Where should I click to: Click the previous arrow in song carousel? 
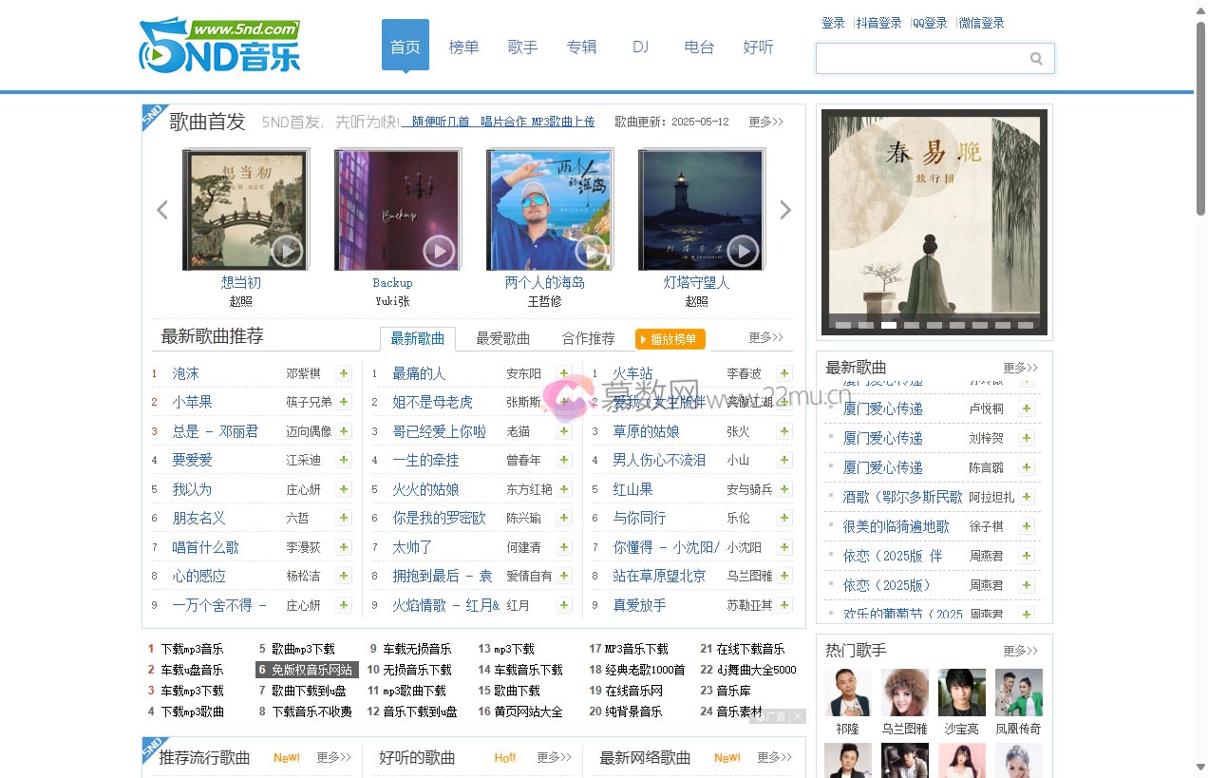coord(162,210)
